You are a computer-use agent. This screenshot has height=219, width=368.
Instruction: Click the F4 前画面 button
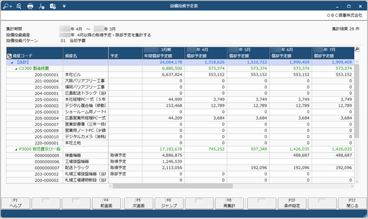pos(106,203)
